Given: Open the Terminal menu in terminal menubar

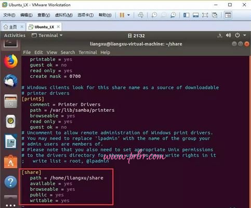Looking at the screenshot, I should [88, 53].
